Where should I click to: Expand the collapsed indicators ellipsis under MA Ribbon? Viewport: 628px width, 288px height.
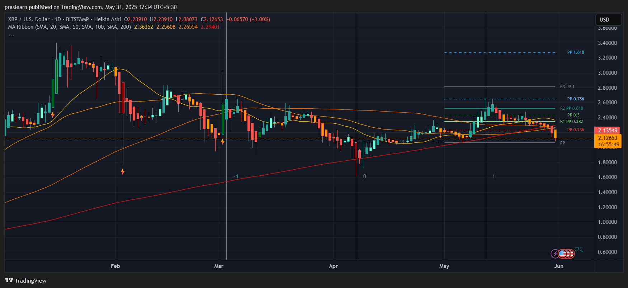pos(11,35)
